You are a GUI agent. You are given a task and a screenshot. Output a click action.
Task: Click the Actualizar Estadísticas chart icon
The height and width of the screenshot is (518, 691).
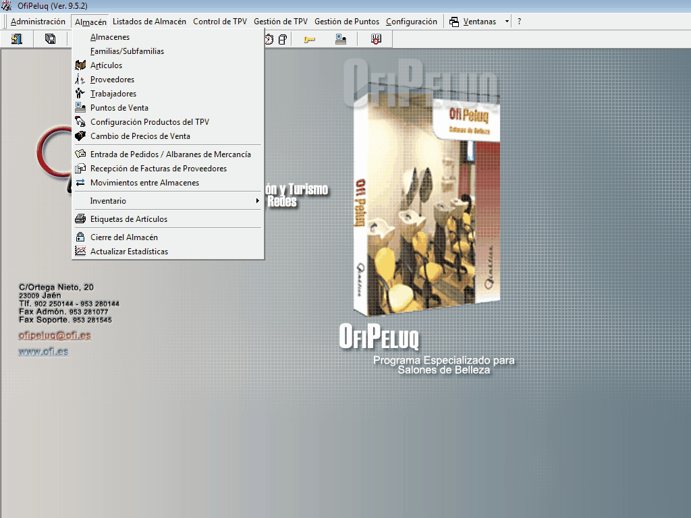tap(80, 251)
